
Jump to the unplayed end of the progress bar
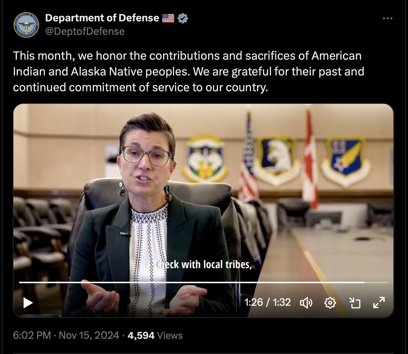coord(376,283)
